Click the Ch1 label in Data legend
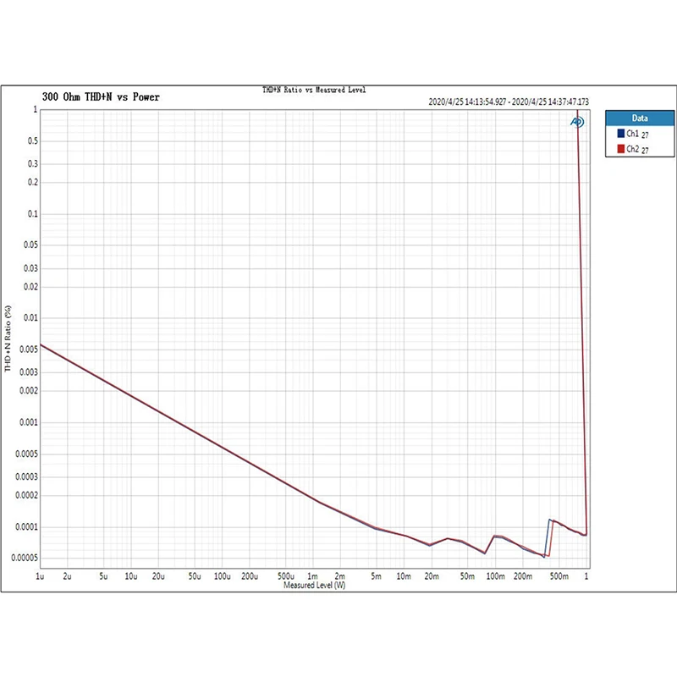This screenshot has width=677, height=677. pos(632,134)
